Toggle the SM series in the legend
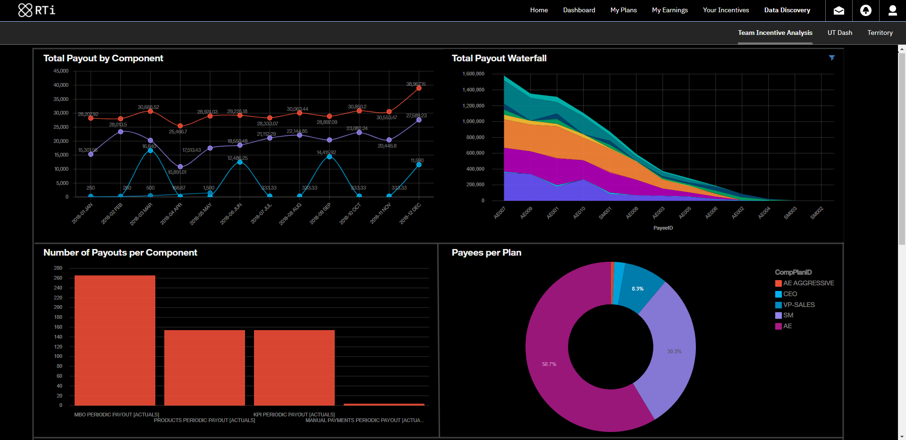This screenshot has width=906, height=440. [x=778, y=315]
